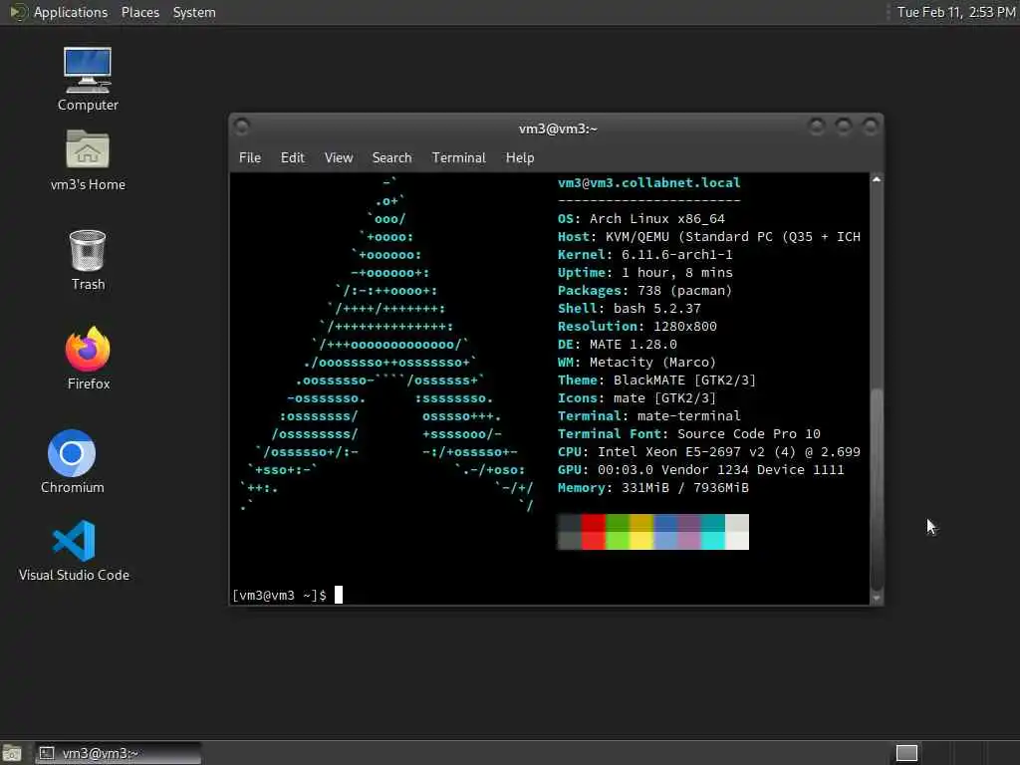Image resolution: width=1020 pixels, height=765 pixels.
Task: Click the 'Uptime: 1 hour, 8 mins' line
Action: tap(645, 273)
